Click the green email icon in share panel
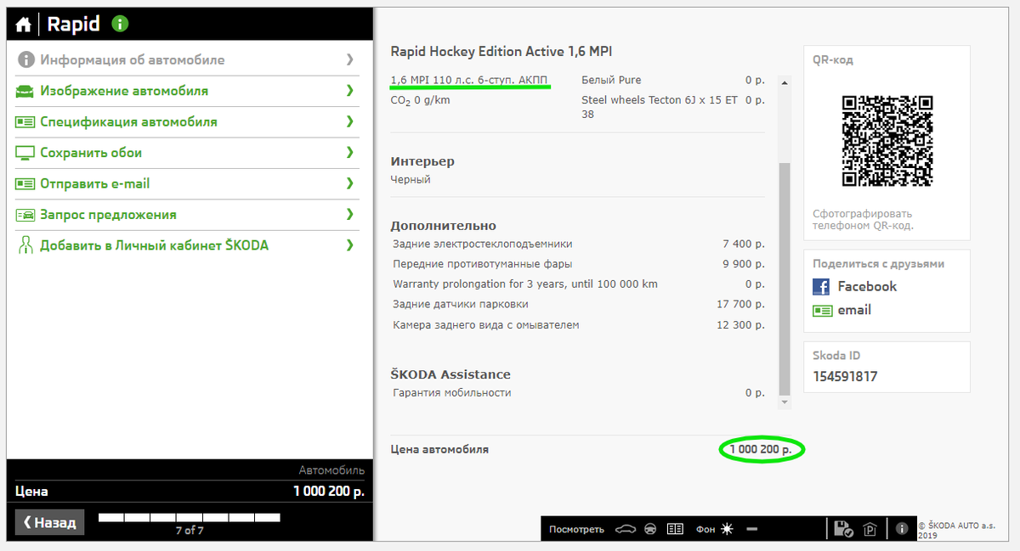The height and width of the screenshot is (551, 1020). [x=822, y=311]
